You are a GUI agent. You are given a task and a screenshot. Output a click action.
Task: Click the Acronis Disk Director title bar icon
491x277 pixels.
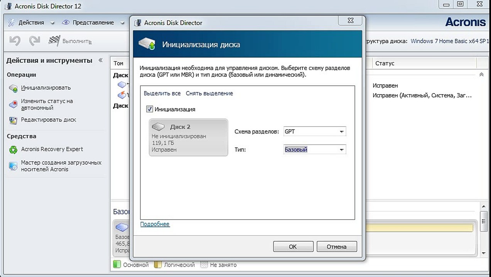(7, 6)
